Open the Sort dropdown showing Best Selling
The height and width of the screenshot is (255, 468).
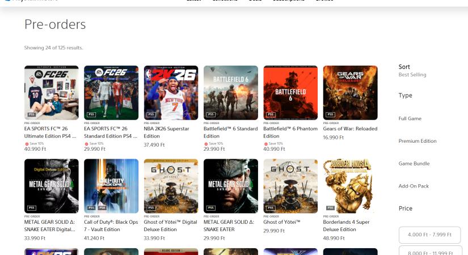[x=412, y=70]
